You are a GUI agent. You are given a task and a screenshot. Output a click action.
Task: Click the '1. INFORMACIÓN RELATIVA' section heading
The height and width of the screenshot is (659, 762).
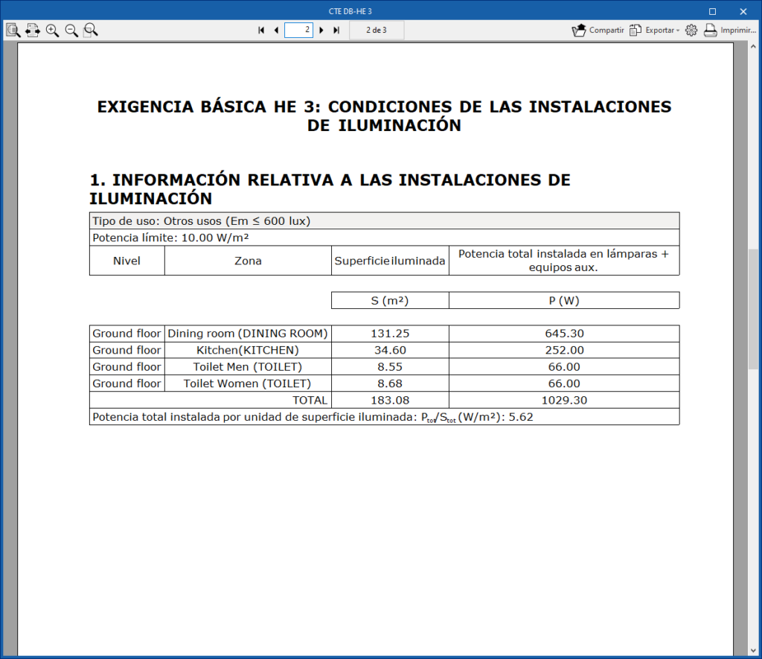coord(330,188)
